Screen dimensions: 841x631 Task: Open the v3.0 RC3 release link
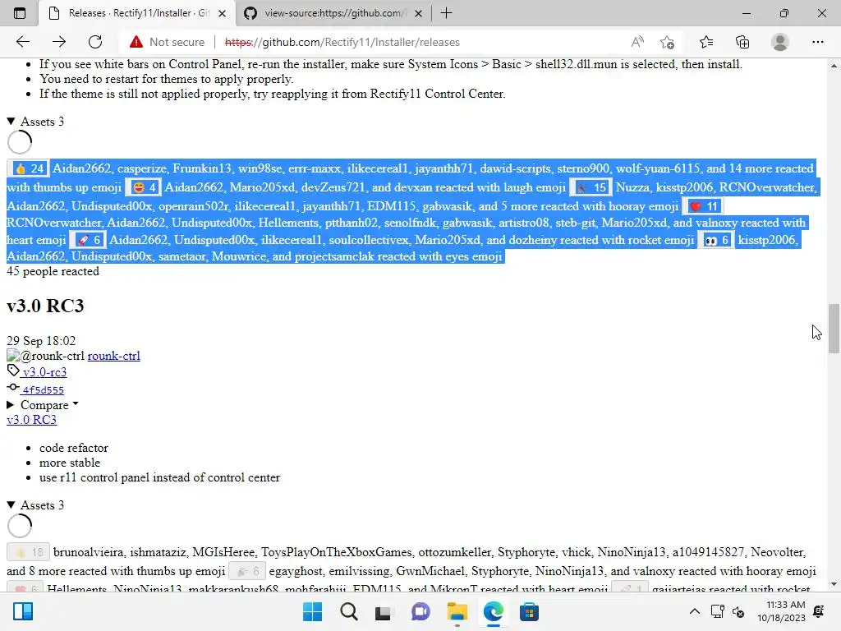click(x=31, y=420)
